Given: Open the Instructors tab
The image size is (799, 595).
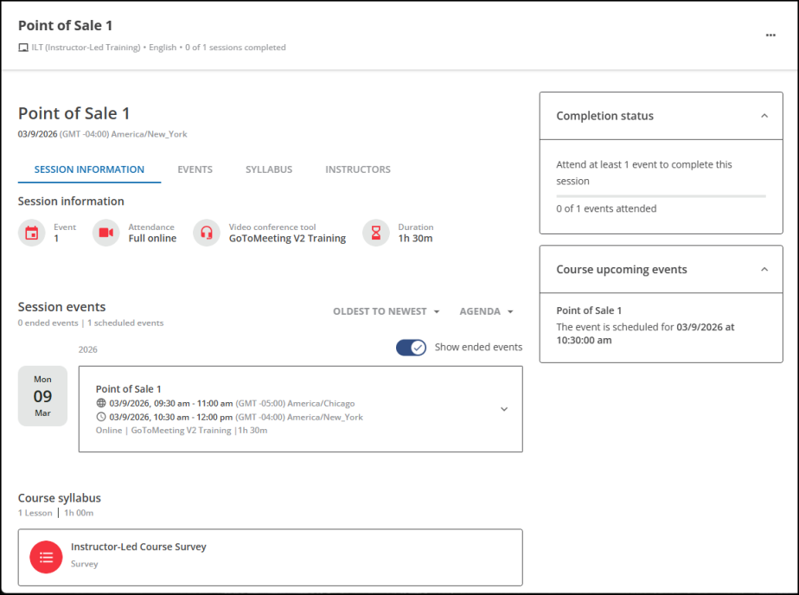Looking at the screenshot, I should [x=357, y=170].
